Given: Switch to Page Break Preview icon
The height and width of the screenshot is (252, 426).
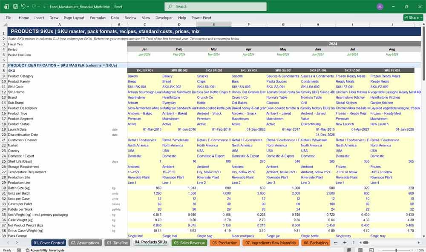Looking at the screenshot, I should [x=371, y=250].
